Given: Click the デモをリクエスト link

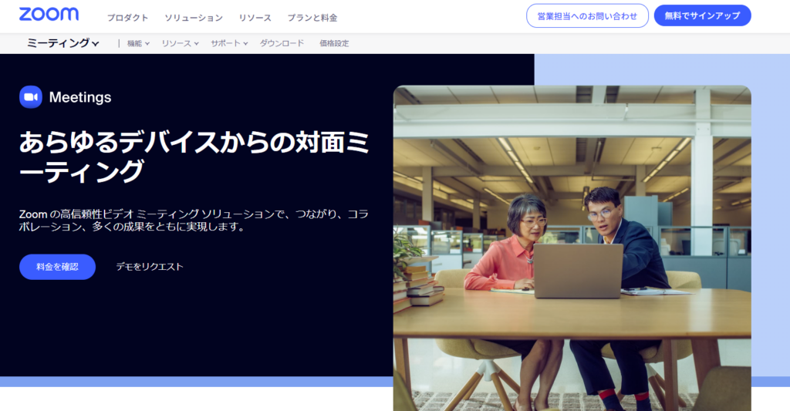Looking at the screenshot, I should pyautogui.click(x=150, y=267).
